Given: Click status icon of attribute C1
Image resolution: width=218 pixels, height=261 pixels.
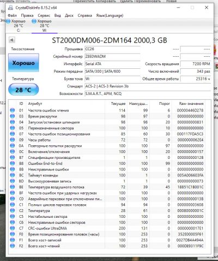Looking at the screenshot, I should pos(13,205).
